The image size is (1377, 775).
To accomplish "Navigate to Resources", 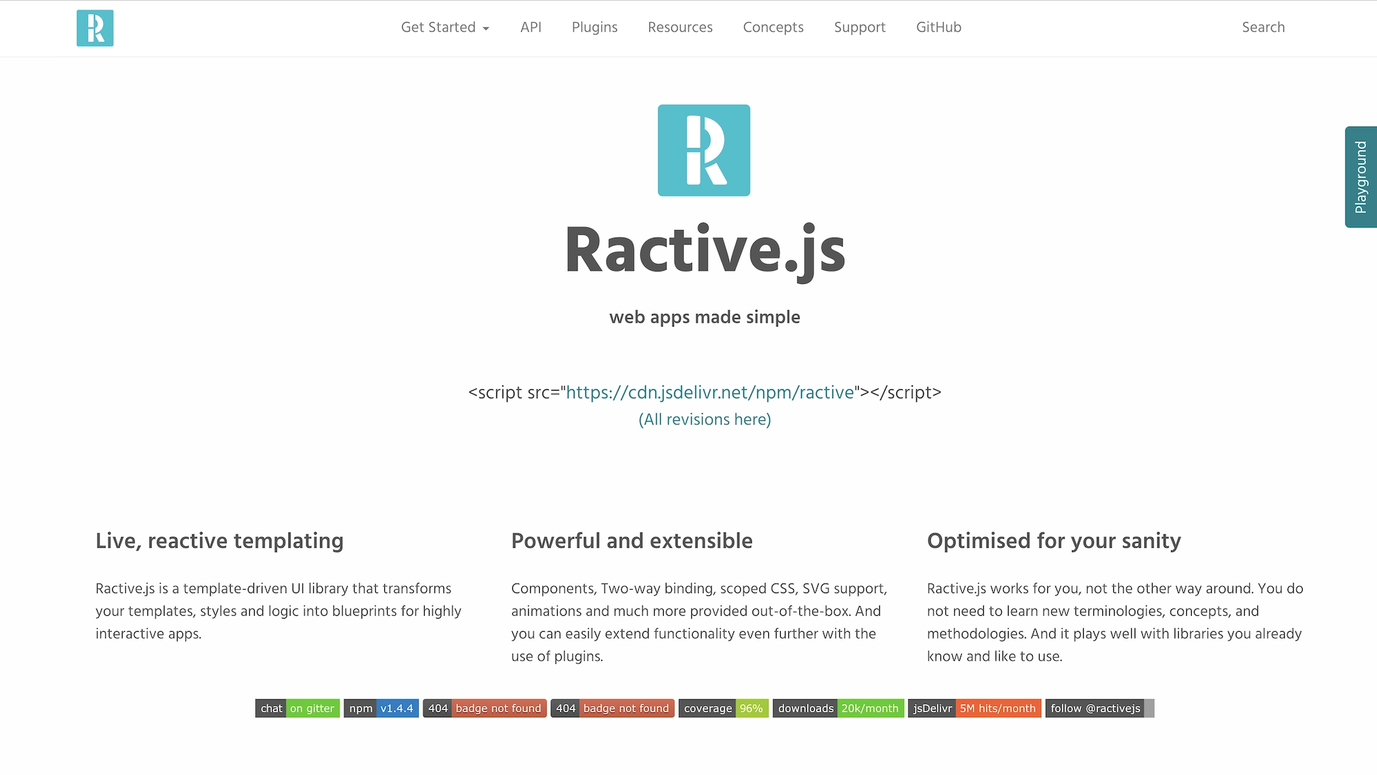I will 680,28.
